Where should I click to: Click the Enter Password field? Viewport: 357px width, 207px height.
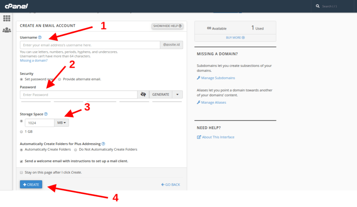click(78, 95)
